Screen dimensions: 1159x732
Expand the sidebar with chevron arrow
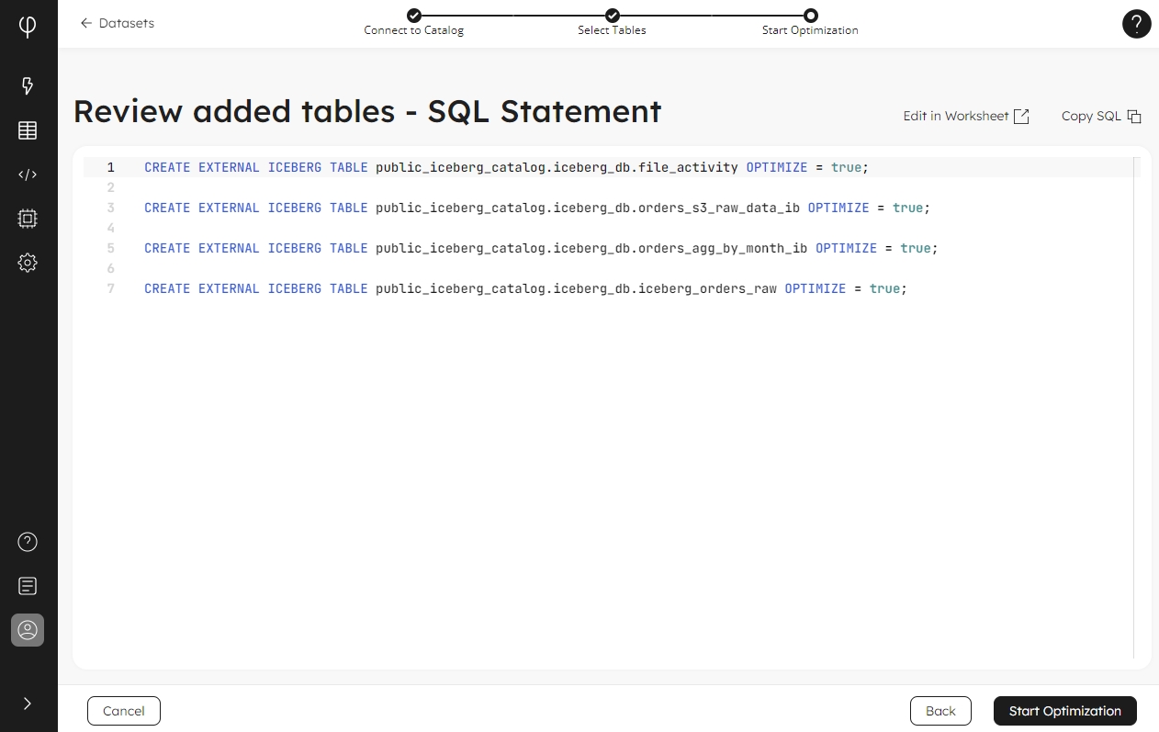[28, 704]
